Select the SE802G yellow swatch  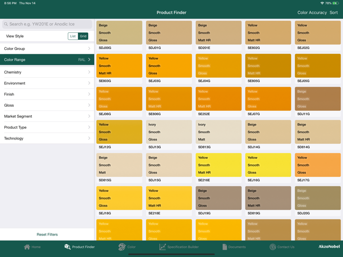click(x=268, y=33)
